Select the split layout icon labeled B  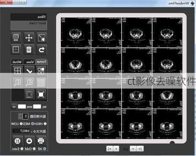tap(17, 82)
